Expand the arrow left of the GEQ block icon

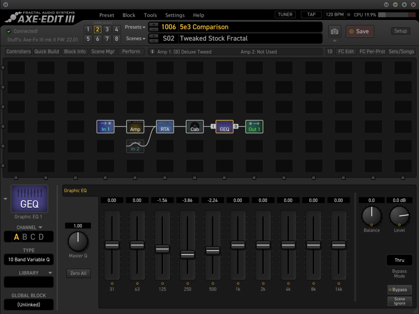point(5,199)
